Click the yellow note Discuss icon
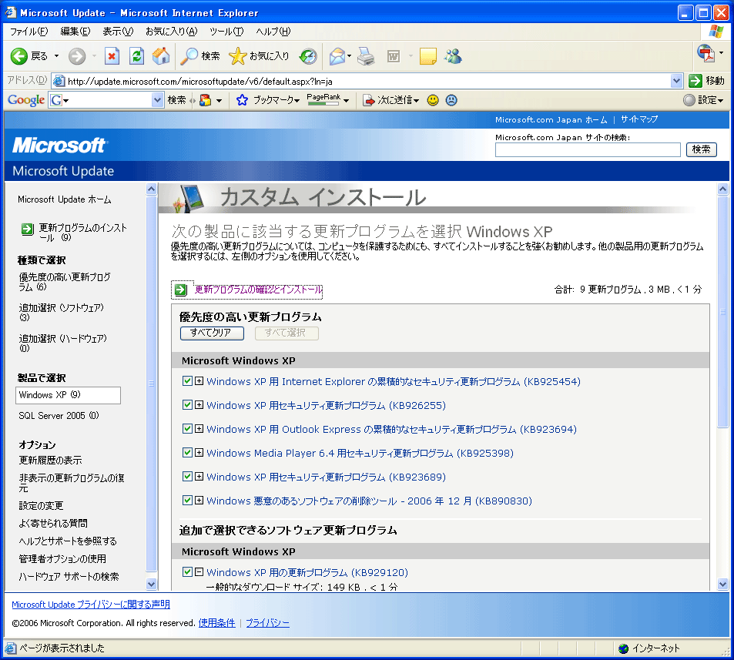 [428, 56]
